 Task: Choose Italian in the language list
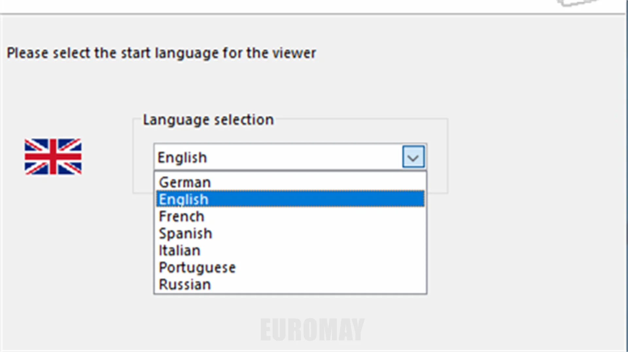click(180, 250)
